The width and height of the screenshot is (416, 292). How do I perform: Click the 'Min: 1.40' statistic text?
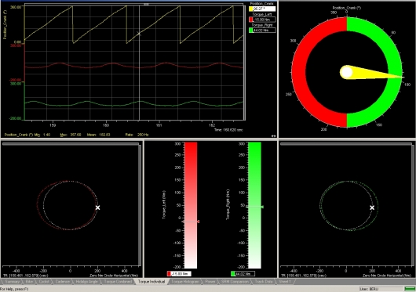point(42,135)
